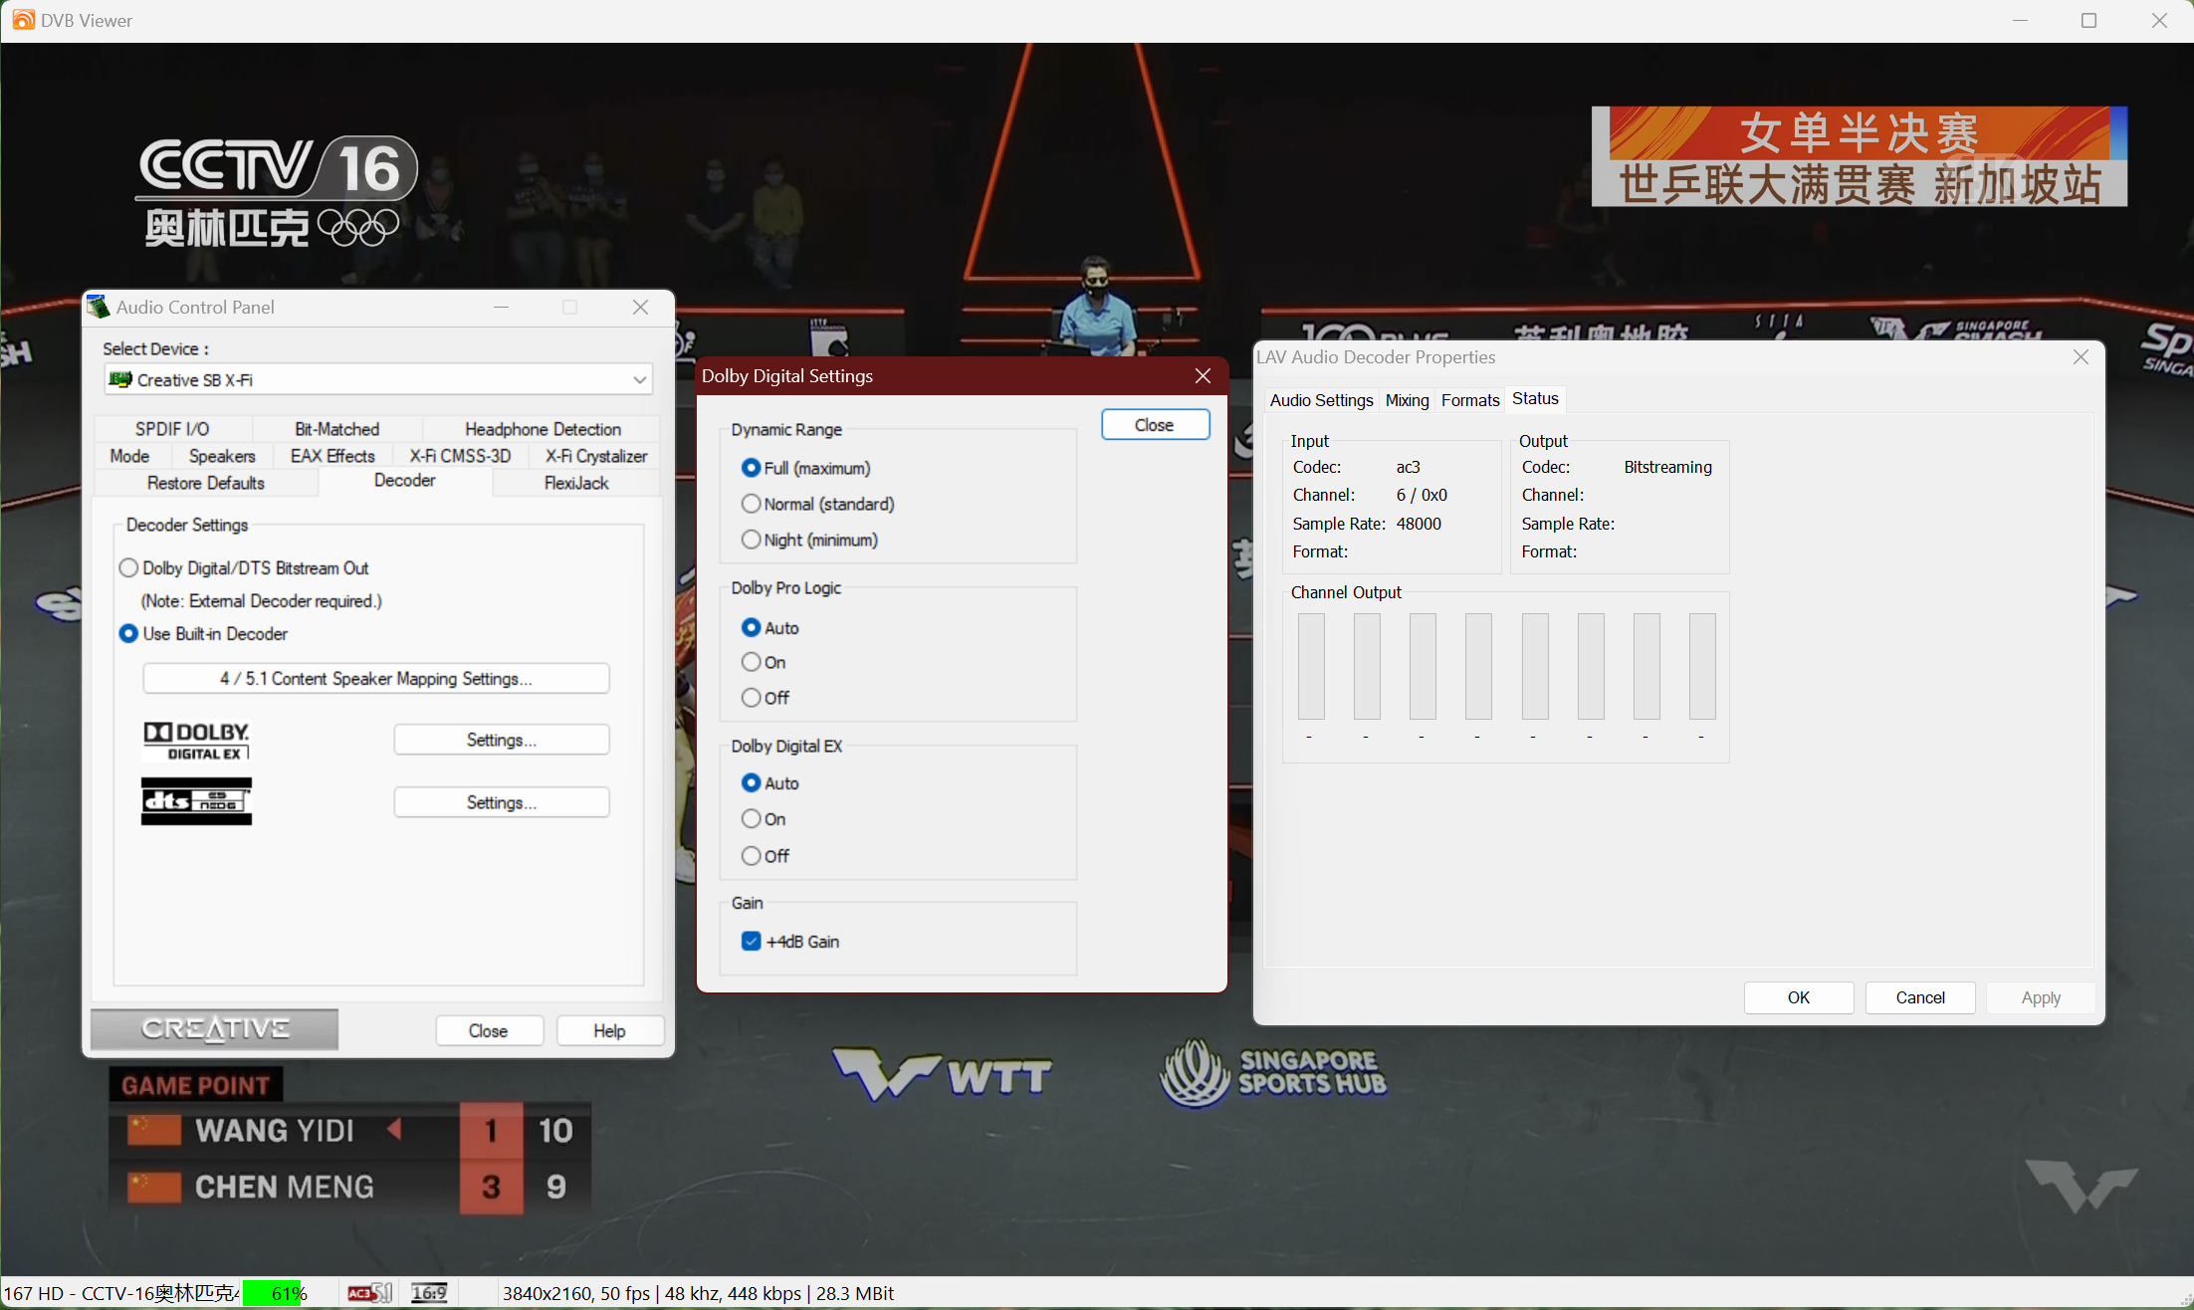This screenshot has width=2194, height=1310.
Task: Select Use Built-in Decoder option
Action: point(203,633)
